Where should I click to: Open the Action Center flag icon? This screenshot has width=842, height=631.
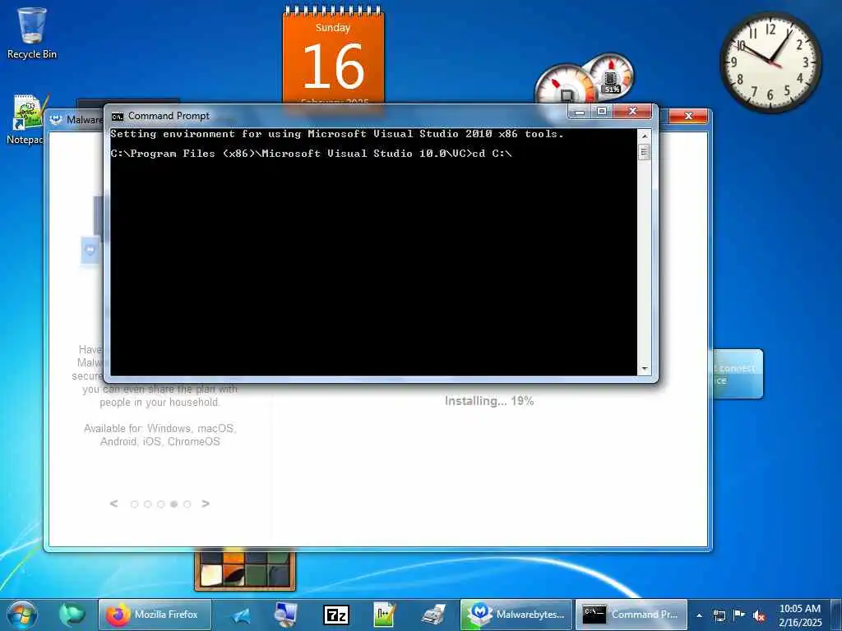coord(739,615)
